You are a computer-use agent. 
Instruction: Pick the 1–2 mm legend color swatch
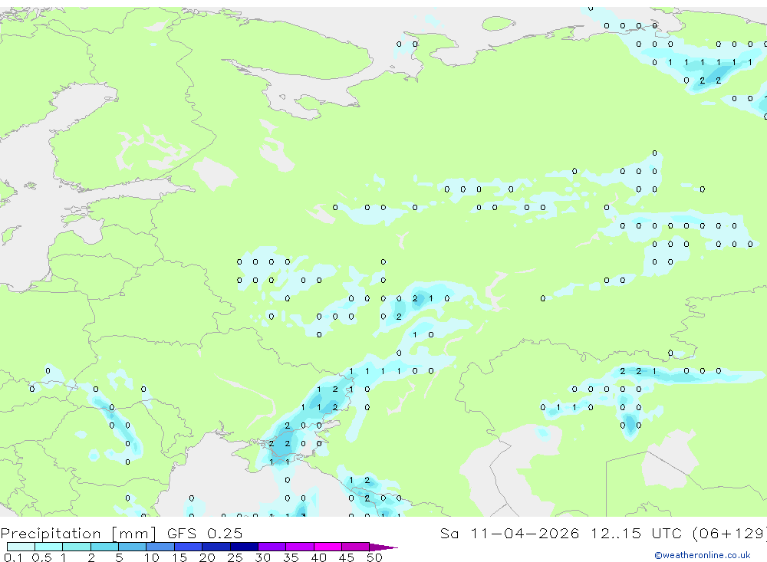77,547
